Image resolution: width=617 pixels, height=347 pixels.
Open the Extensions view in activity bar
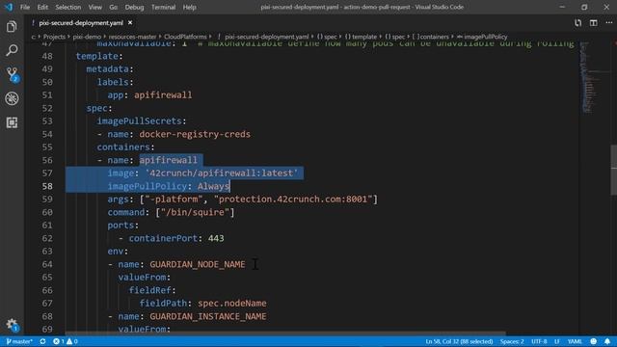point(12,122)
